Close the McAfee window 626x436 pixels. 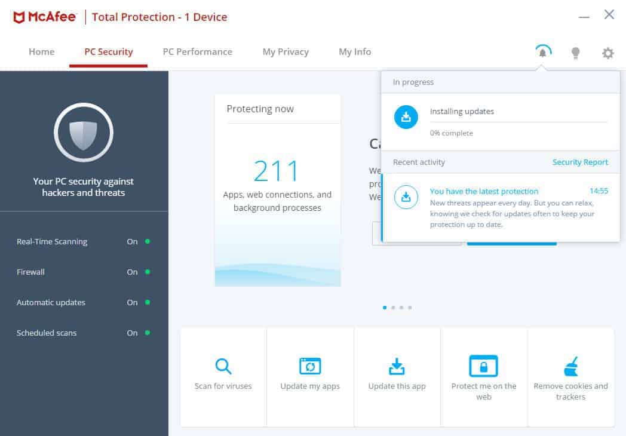point(609,15)
